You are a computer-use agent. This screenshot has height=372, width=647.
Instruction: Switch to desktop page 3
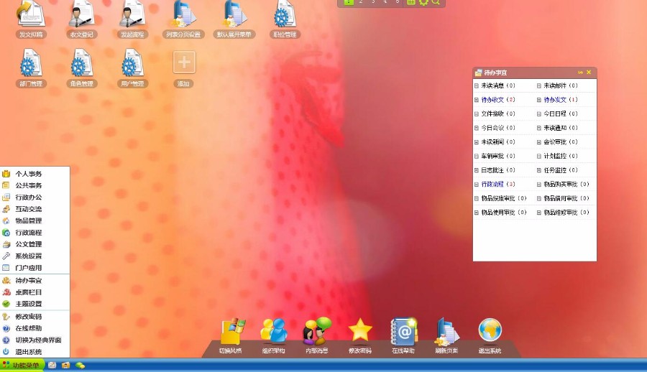373,3
